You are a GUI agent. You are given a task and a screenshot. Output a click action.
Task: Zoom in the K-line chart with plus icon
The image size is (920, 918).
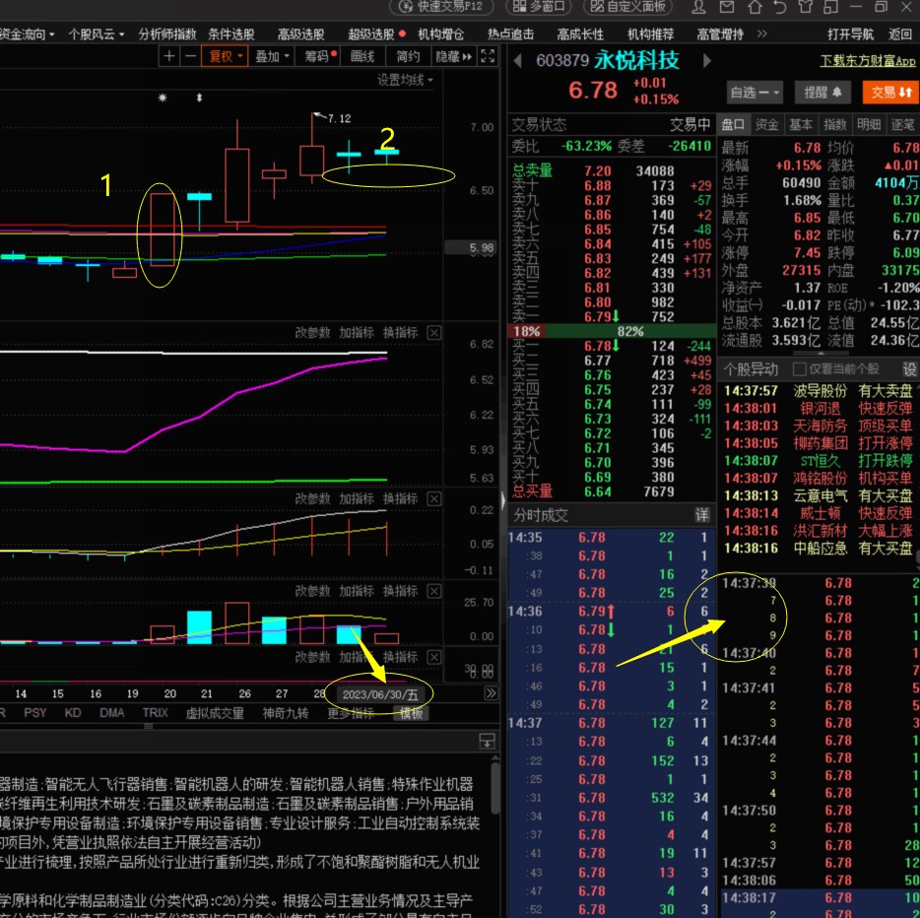click(x=169, y=56)
